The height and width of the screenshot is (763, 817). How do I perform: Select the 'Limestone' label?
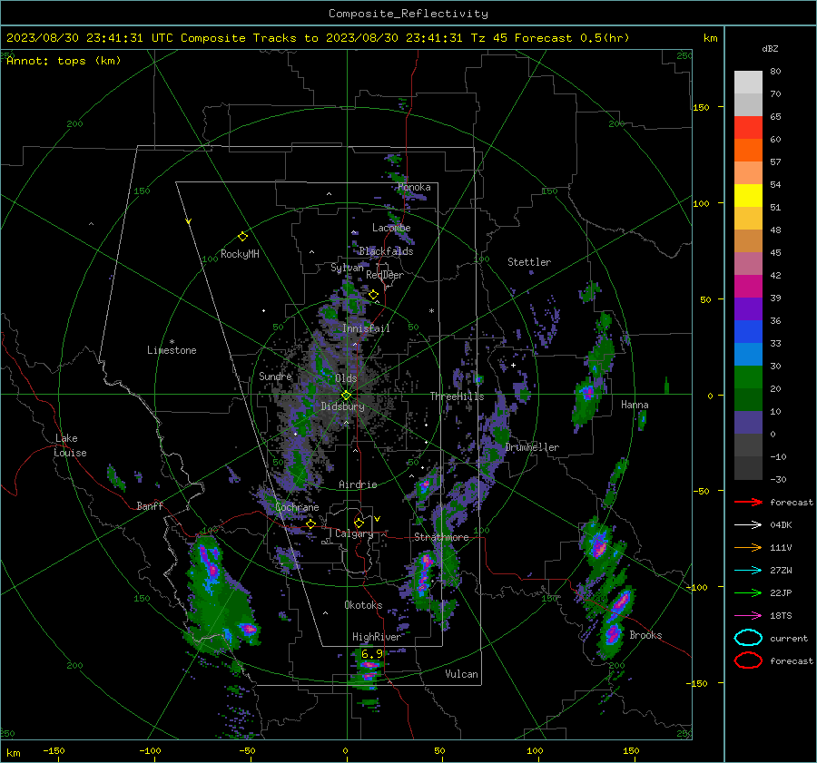(172, 350)
